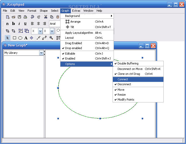This screenshot has height=144, width=186.
Task: Click the Cut scissors icon
Action: [46, 17]
